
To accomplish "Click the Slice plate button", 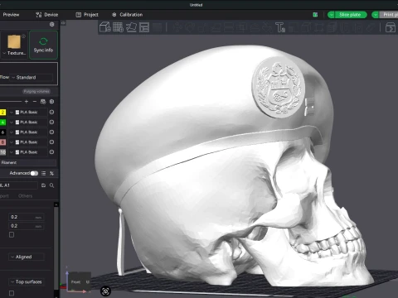I will 350,15.
